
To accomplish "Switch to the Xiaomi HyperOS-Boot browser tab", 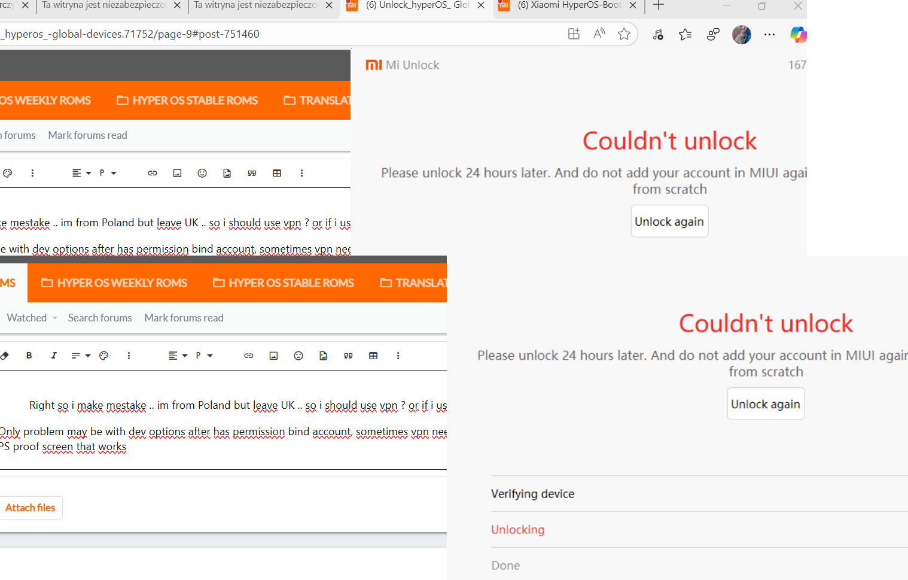I will click(568, 5).
